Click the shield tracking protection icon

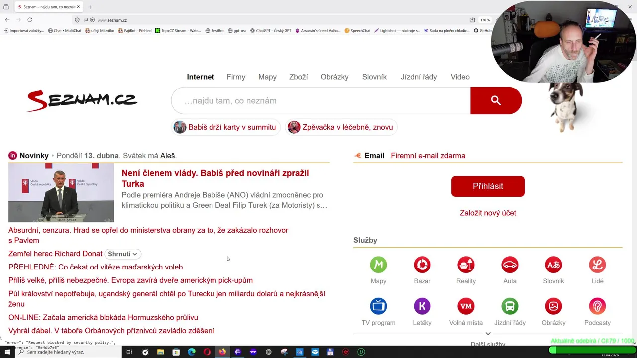tap(77, 20)
